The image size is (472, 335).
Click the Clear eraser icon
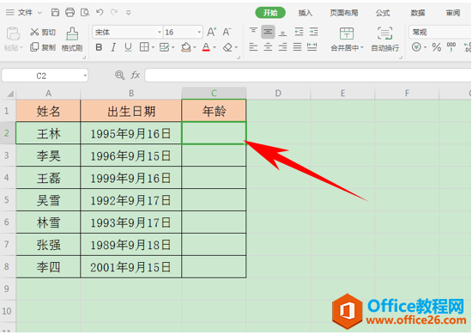click(228, 47)
